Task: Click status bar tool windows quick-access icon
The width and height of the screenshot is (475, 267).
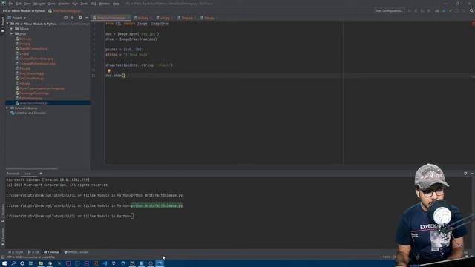Action: [x=3, y=257]
